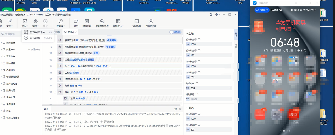This screenshot has height=135, width=335.
Task: Toggle the 可视化 visual mode switch
Action: click(175, 32)
